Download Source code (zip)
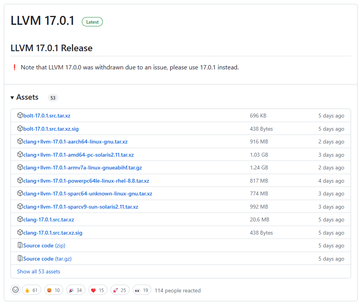Screen dimensions: 358x304 (44, 245)
